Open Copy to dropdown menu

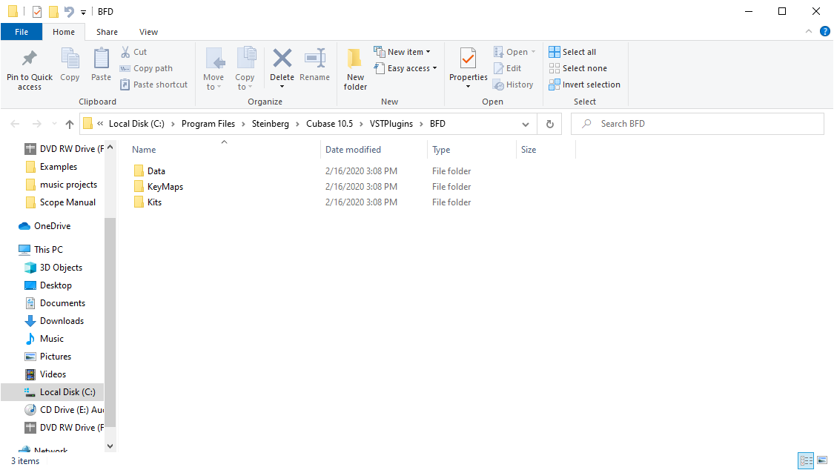245,69
